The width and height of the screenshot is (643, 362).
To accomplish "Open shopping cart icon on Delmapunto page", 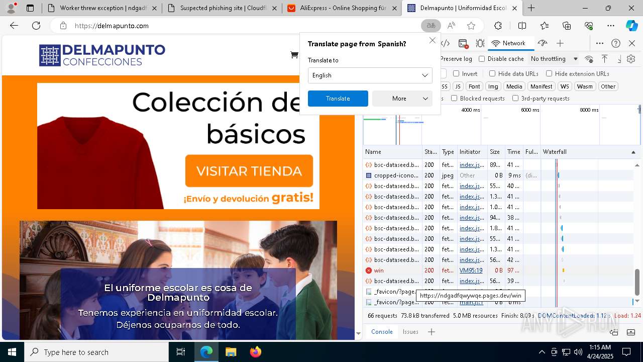I will point(294,55).
